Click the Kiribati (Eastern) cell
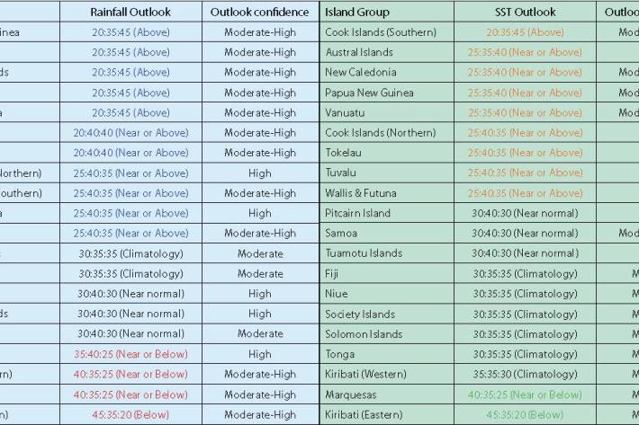Viewport: 639px width, 425px height. (364, 414)
